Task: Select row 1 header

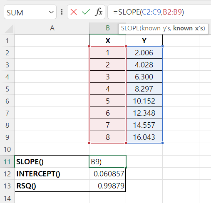Action: point(7,41)
